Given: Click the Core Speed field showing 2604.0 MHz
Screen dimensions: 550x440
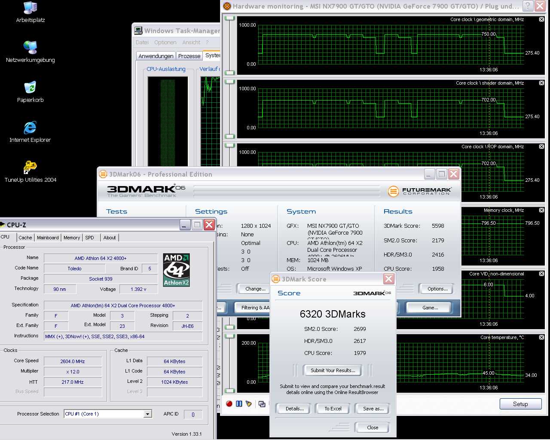Looking at the screenshot, I should (73, 361).
